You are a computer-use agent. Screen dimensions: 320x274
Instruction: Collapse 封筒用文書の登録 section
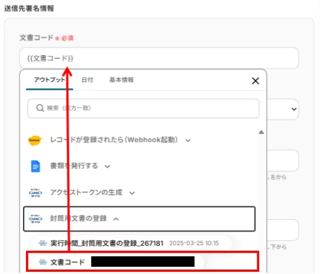click(116, 219)
